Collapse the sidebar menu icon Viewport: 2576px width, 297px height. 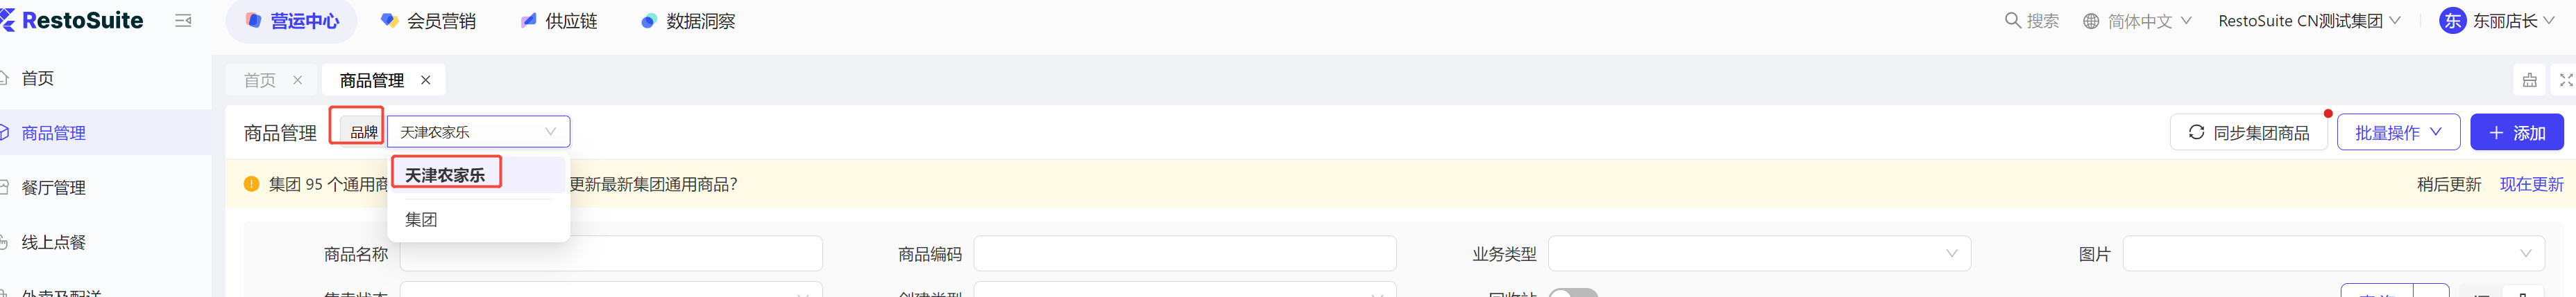[183, 21]
